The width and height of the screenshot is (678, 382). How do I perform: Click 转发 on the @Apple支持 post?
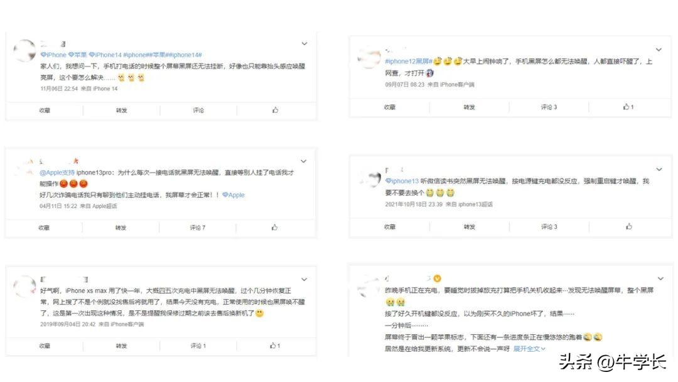[x=121, y=227]
